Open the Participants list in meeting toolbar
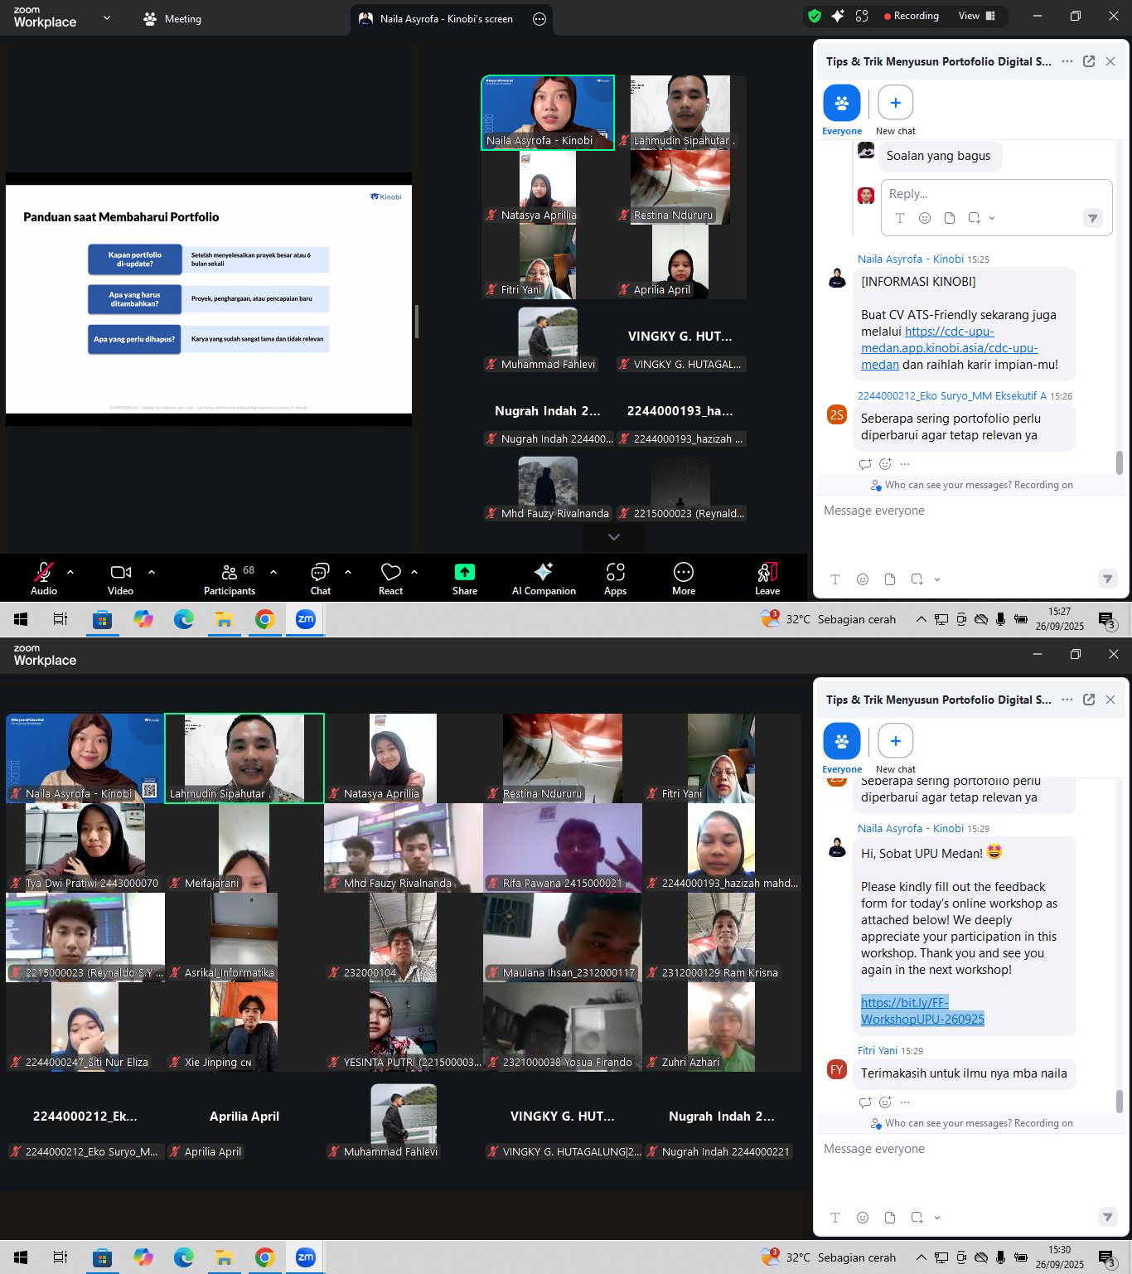 pyautogui.click(x=230, y=578)
